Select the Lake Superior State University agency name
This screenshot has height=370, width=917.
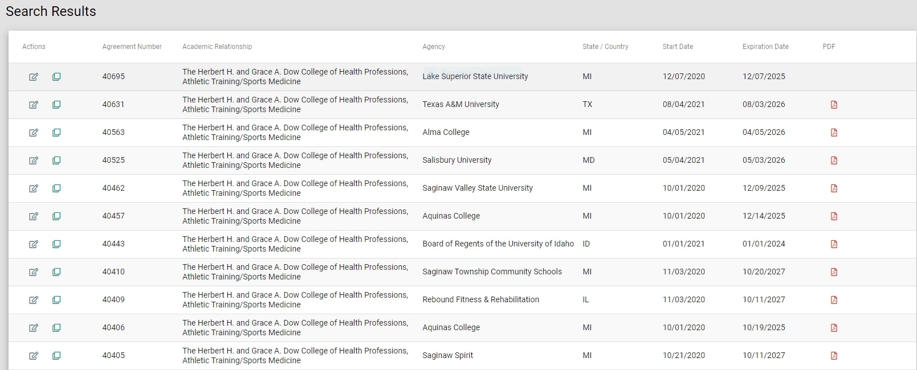point(475,76)
